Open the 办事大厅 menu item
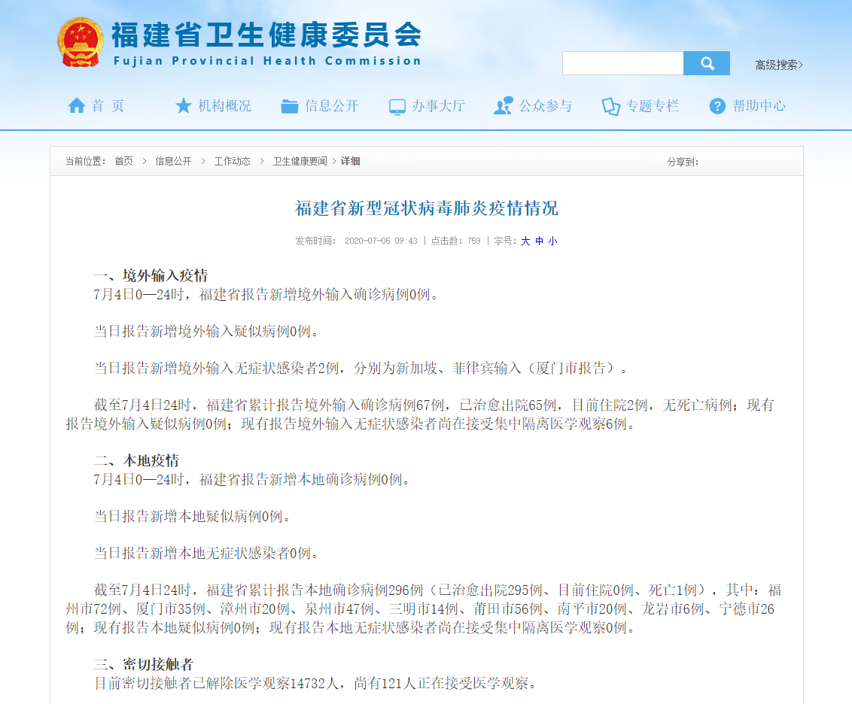This screenshot has height=704, width=852. [438, 106]
